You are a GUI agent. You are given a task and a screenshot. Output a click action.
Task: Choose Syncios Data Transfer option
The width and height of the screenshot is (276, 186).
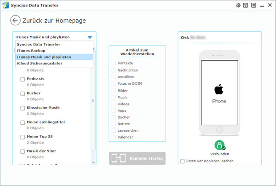click(x=54, y=44)
